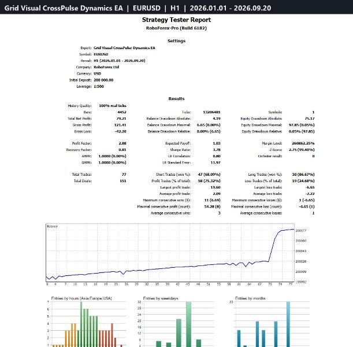Select the Expert value in Settings
The image size is (353, 347).
pos(124,48)
